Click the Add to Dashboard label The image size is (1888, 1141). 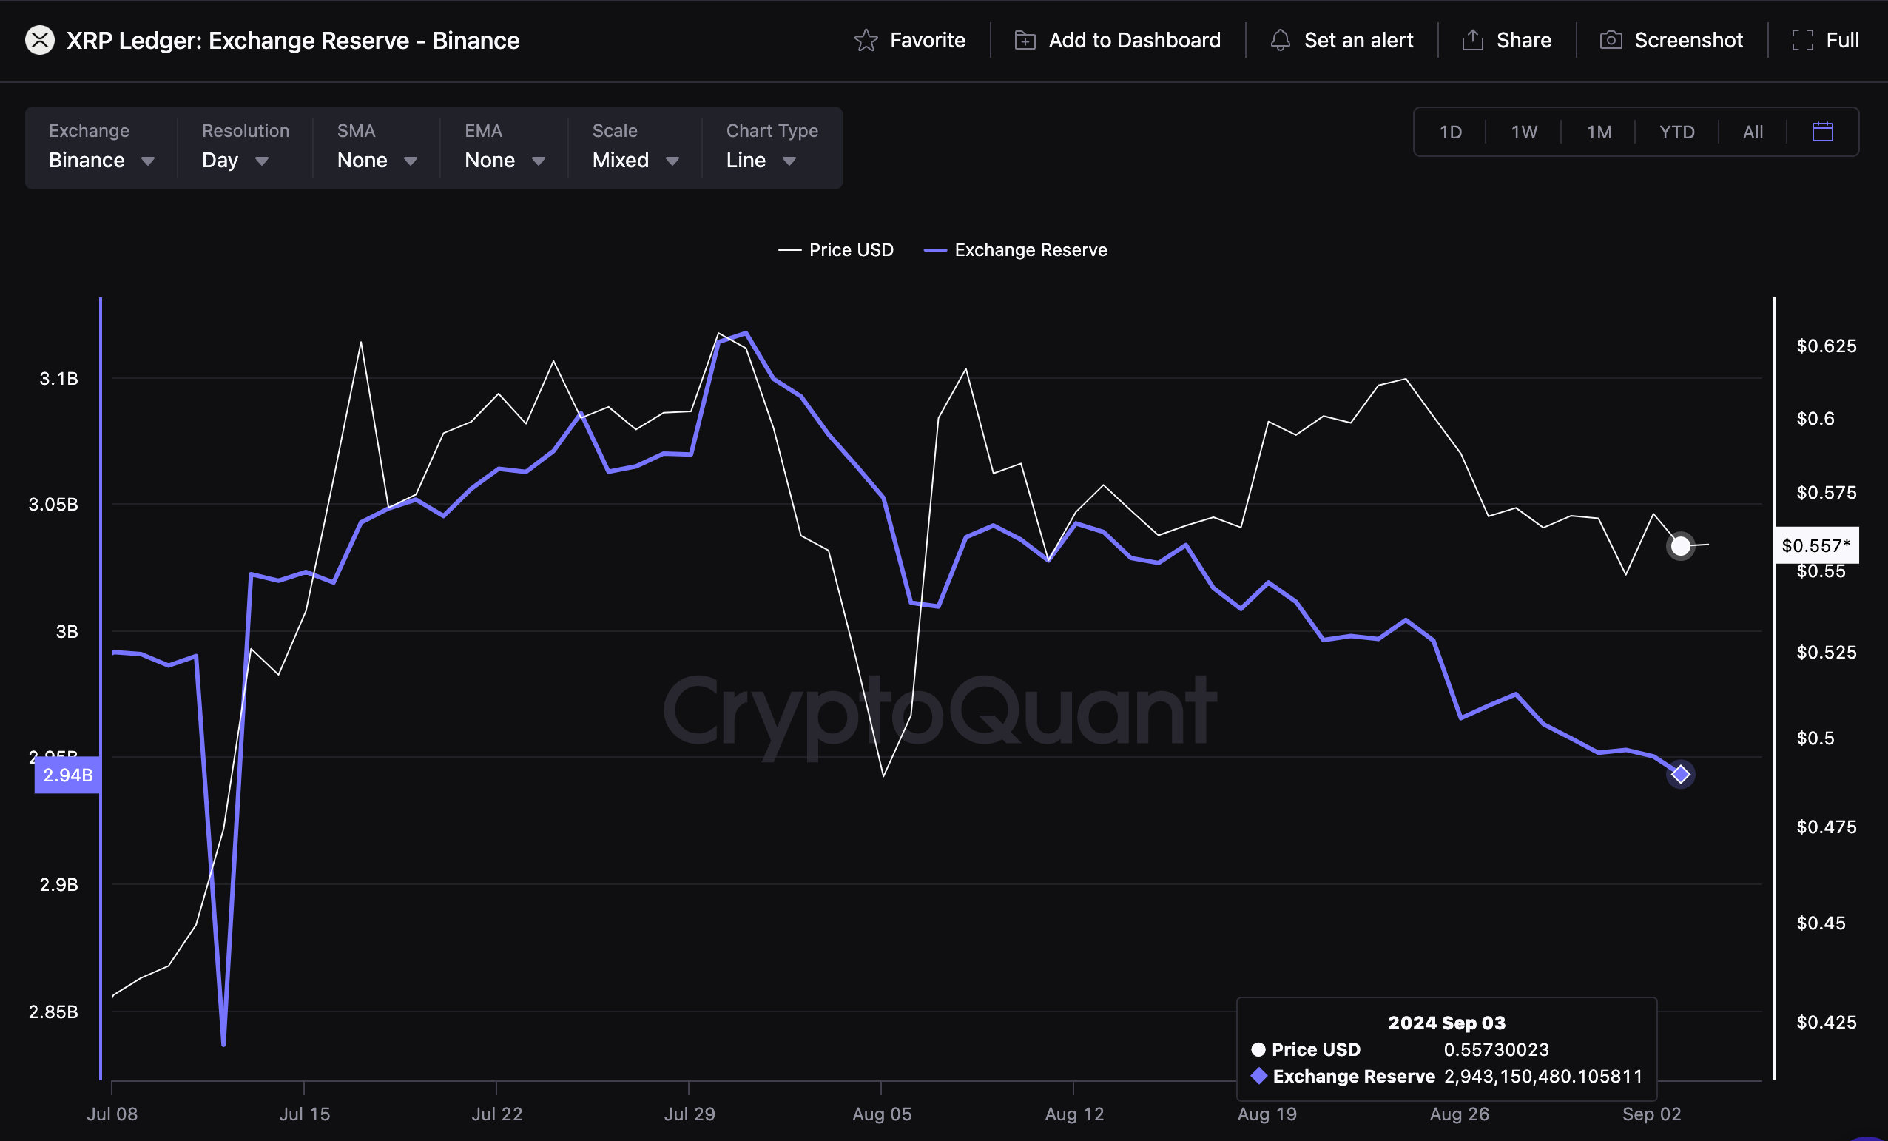1134,40
